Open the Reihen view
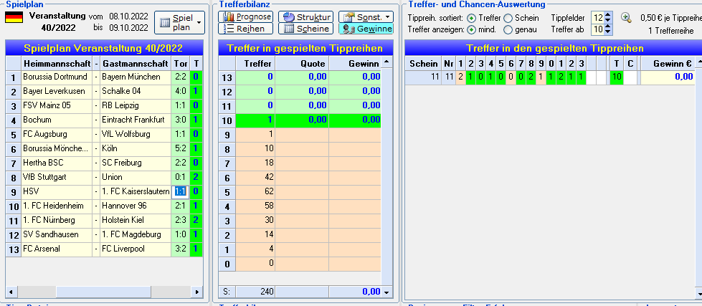Viewport: 702px width, 306px height. (x=246, y=29)
